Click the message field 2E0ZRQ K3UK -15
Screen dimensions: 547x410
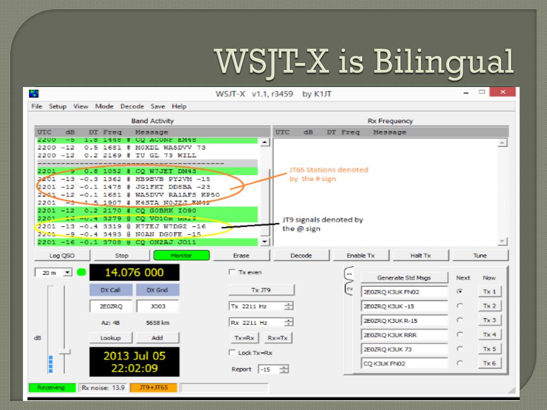point(404,306)
